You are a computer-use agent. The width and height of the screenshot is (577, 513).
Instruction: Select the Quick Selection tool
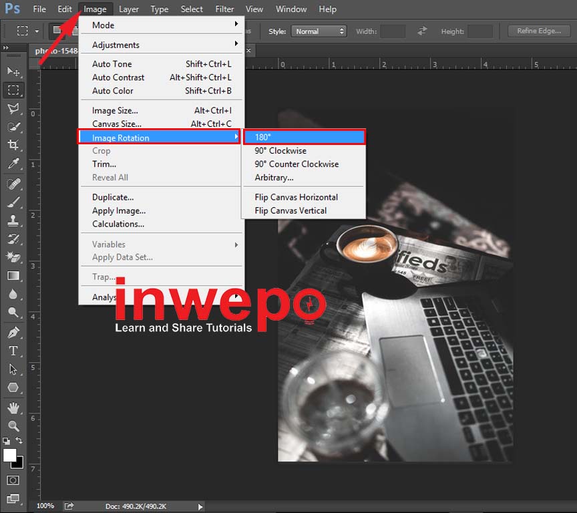(13, 127)
